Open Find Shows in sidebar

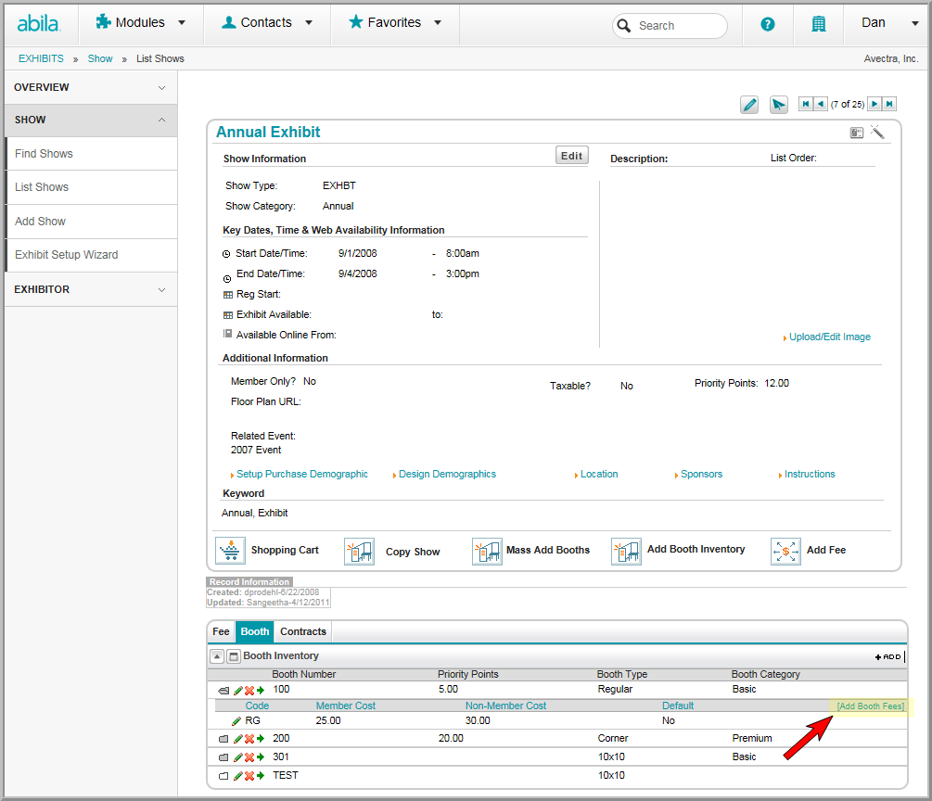pos(91,154)
